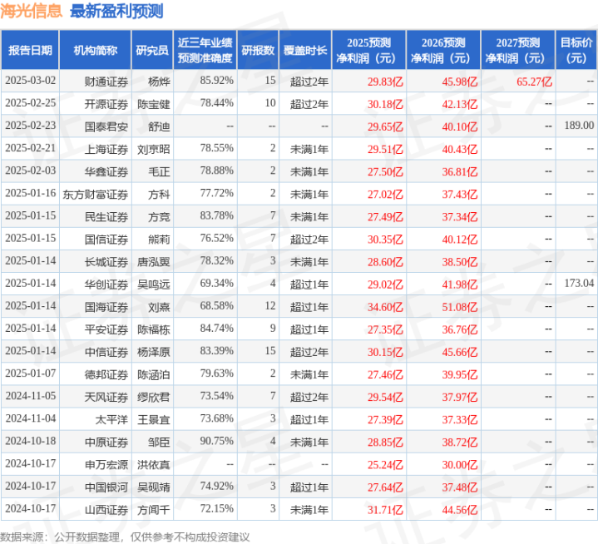Click the 2025-02-25 report date
This screenshot has height=544, width=598.
[x=31, y=103]
